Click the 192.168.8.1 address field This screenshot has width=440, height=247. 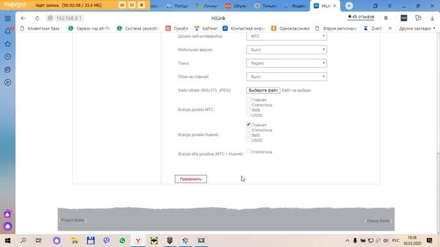point(69,19)
